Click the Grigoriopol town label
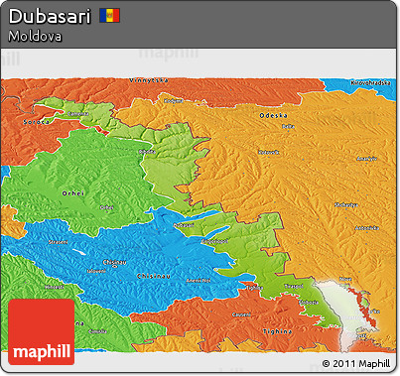This screenshot has height=376, width=400. pos(214,241)
